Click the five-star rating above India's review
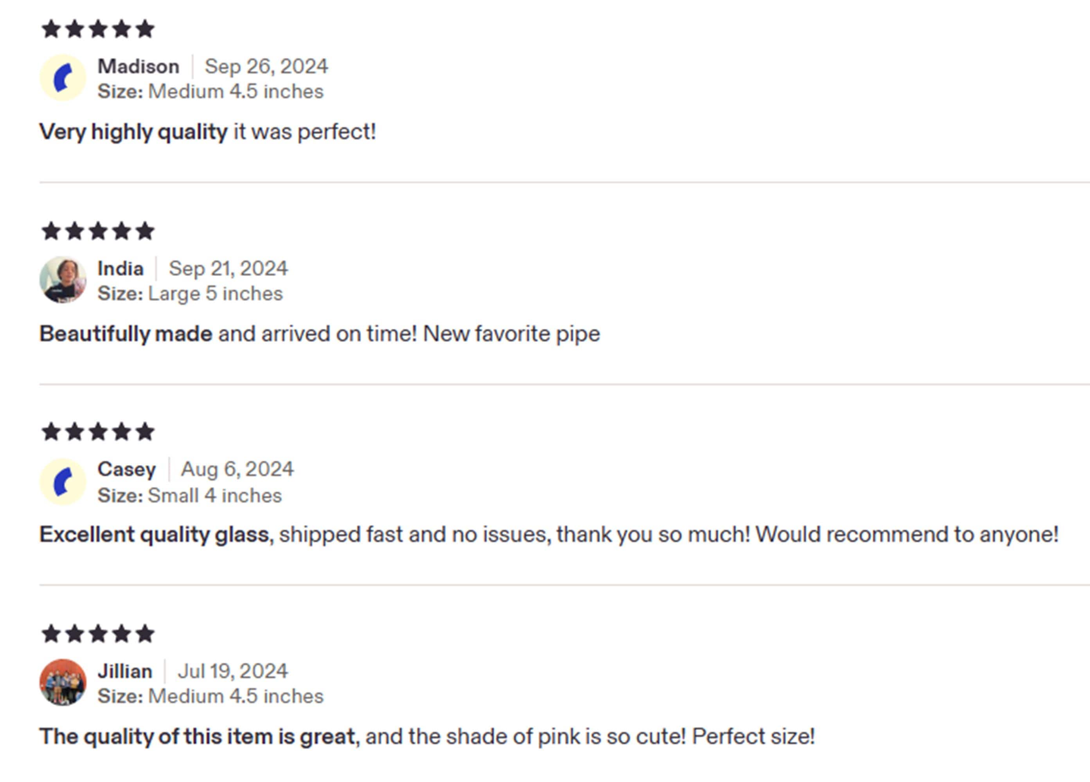 pos(98,231)
